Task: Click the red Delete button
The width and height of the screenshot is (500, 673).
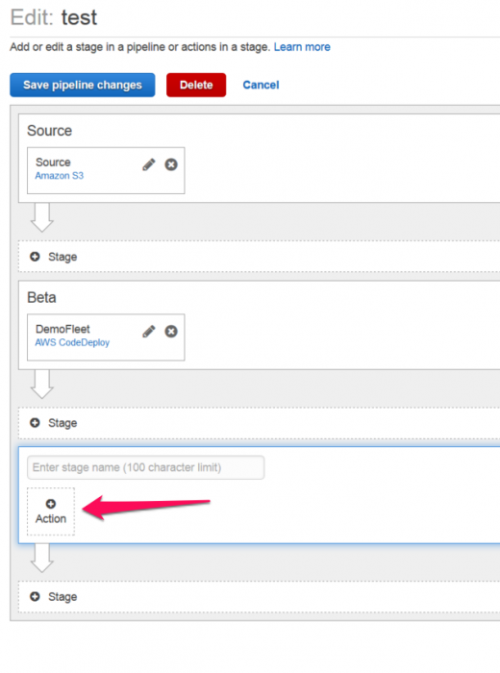Action: point(196,85)
